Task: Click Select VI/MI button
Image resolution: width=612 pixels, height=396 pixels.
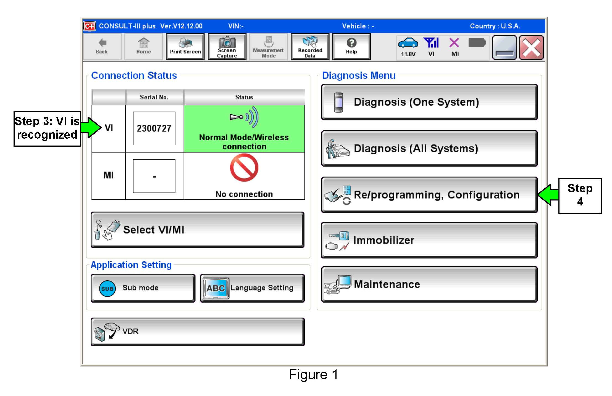Action: [198, 230]
